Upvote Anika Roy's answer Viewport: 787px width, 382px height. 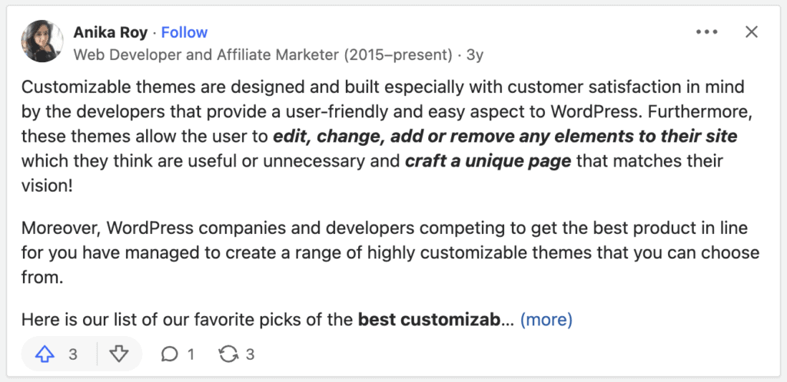coord(46,354)
